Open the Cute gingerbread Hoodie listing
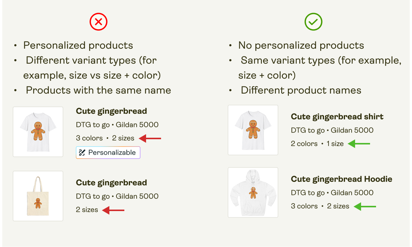This screenshot has height=247, width=412. click(342, 179)
